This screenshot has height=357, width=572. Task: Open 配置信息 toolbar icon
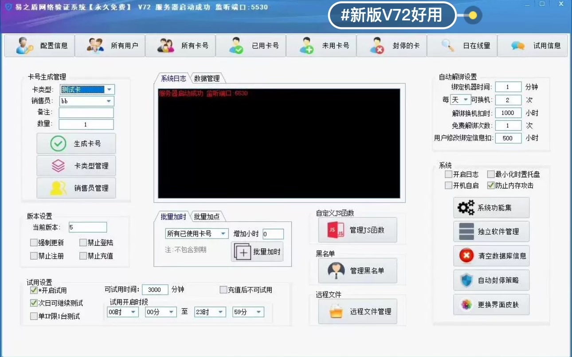(25, 45)
